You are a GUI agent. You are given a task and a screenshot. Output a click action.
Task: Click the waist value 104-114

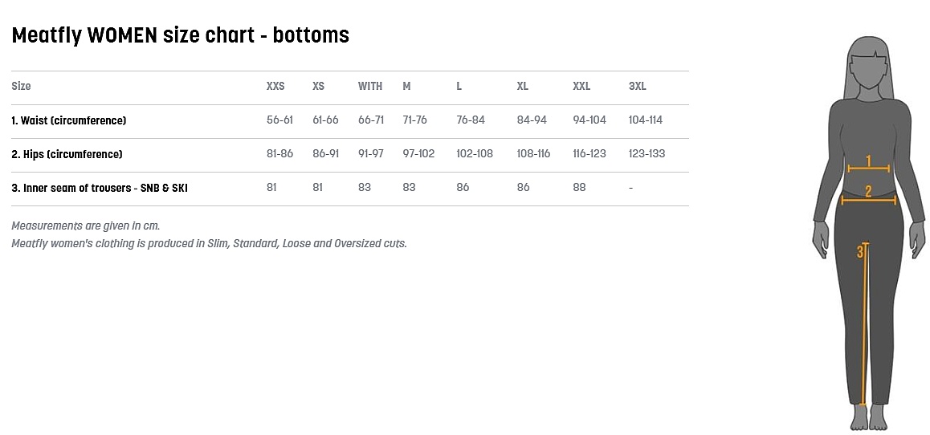click(646, 120)
